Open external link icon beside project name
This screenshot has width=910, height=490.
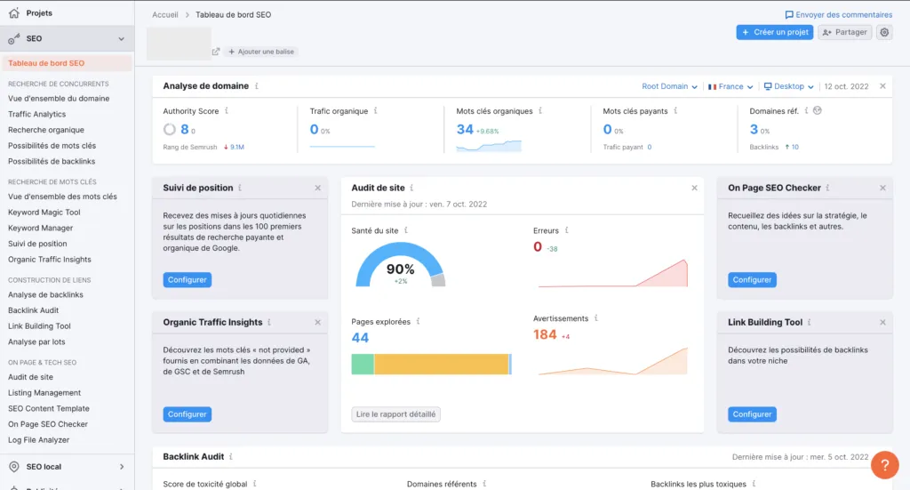(216, 52)
